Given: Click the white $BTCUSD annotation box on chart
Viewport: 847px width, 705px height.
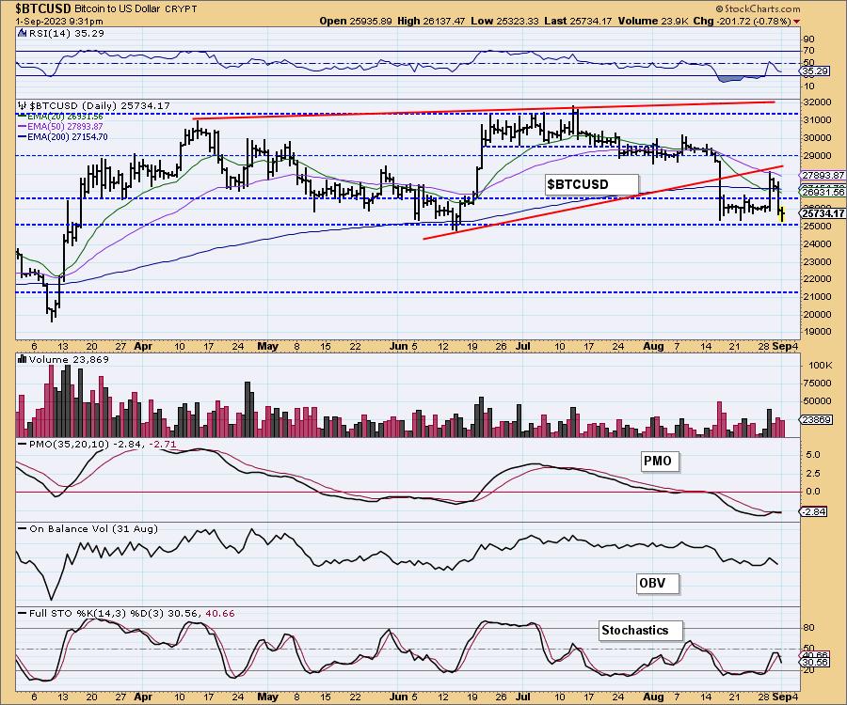Looking at the screenshot, I should [x=592, y=184].
